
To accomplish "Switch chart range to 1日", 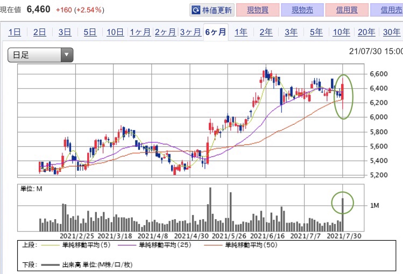I will click(15, 32).
